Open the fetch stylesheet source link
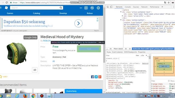The height and width of the screenshot is (98, 175). click(x=145, y=63)
